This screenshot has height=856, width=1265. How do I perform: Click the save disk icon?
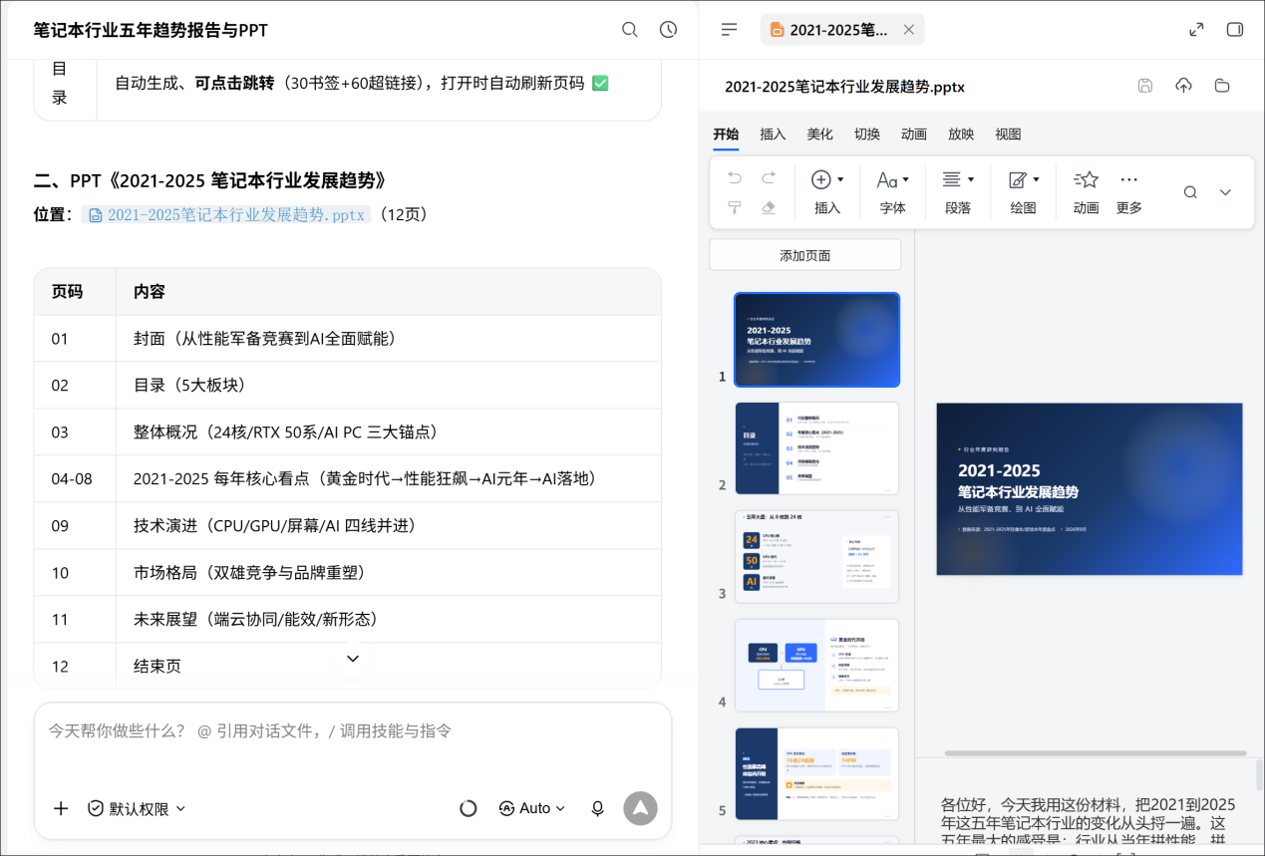pyautogui.click(x=1145, y=86)
